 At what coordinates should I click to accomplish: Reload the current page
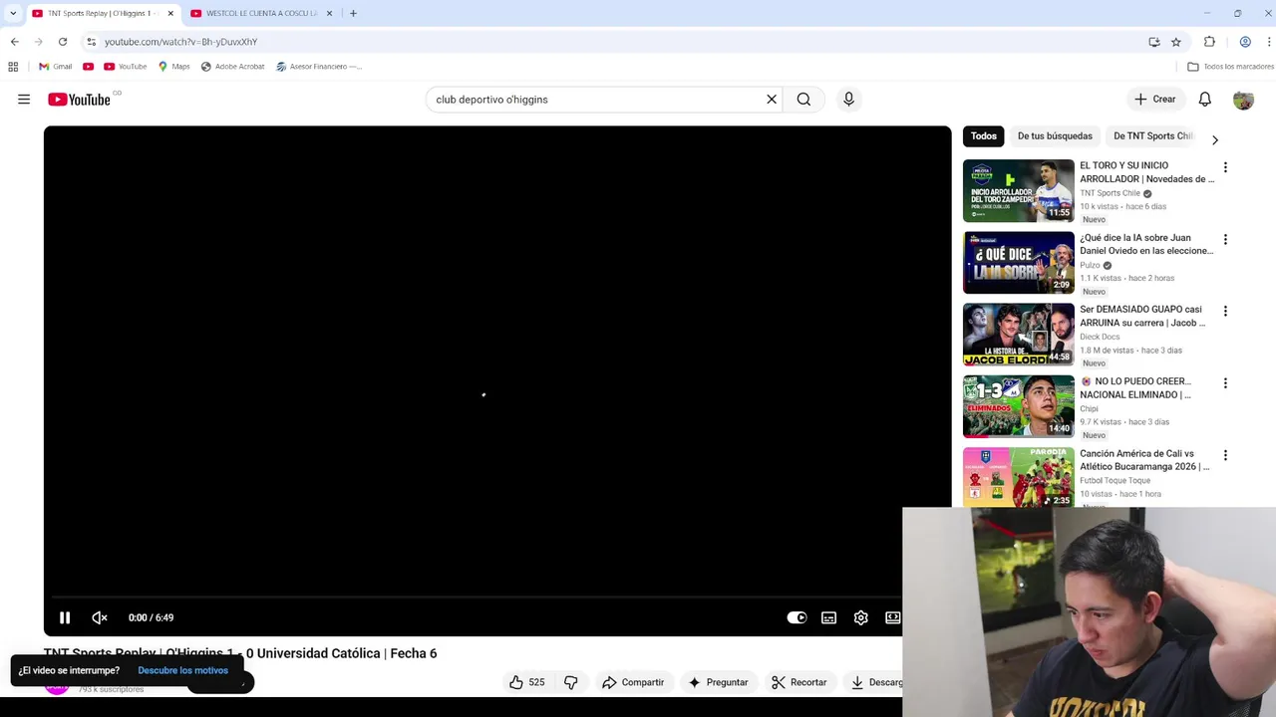point(63,42)
